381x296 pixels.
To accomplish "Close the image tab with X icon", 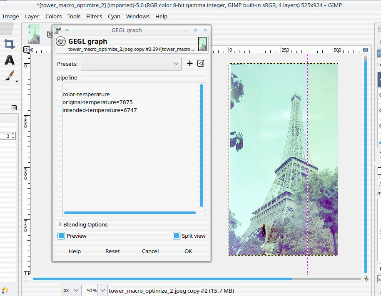I will click(50, 34).
